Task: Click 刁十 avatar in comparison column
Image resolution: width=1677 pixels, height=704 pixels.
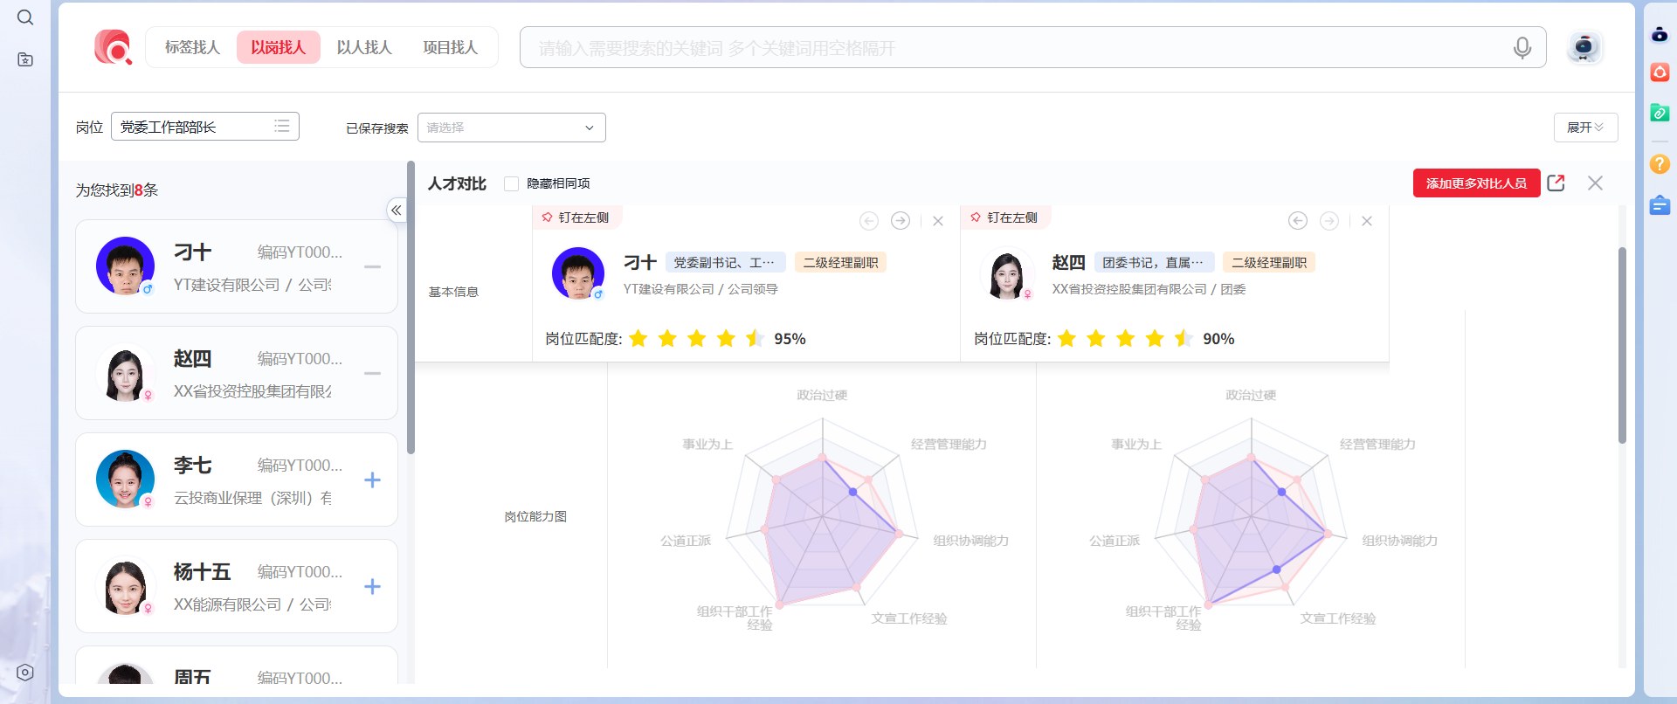Action: click(x=577, y=273)
